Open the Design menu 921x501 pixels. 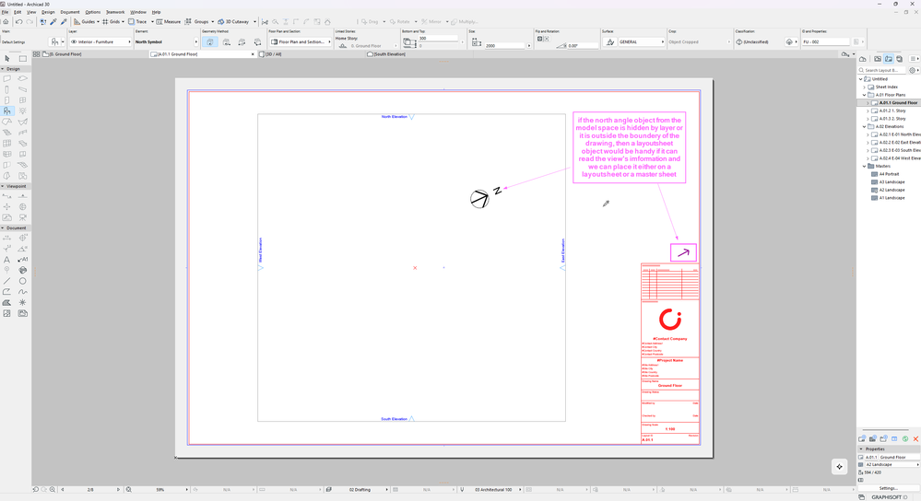pos(48,12)
